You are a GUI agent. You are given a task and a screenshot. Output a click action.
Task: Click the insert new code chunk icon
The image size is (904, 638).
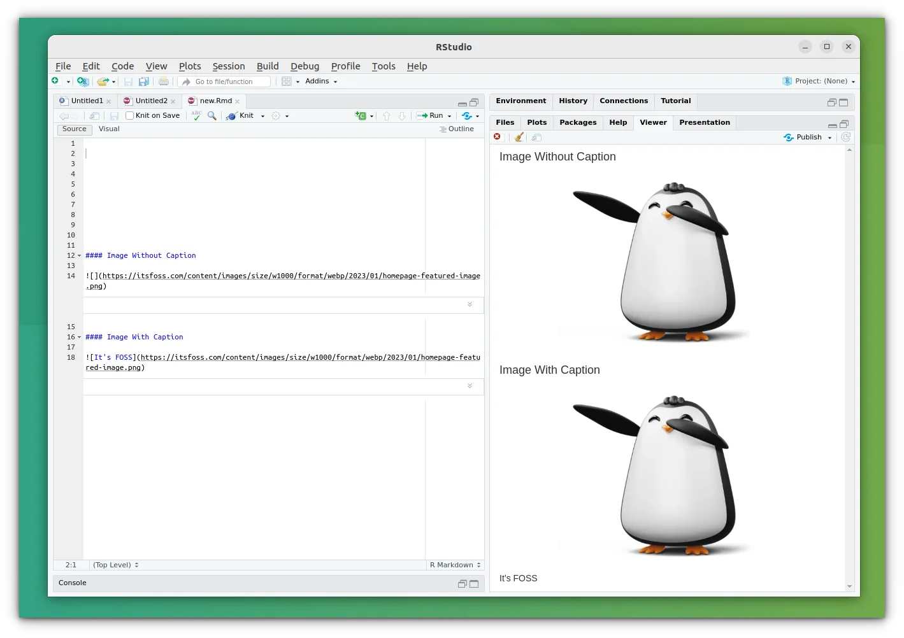tap(361, 116)
